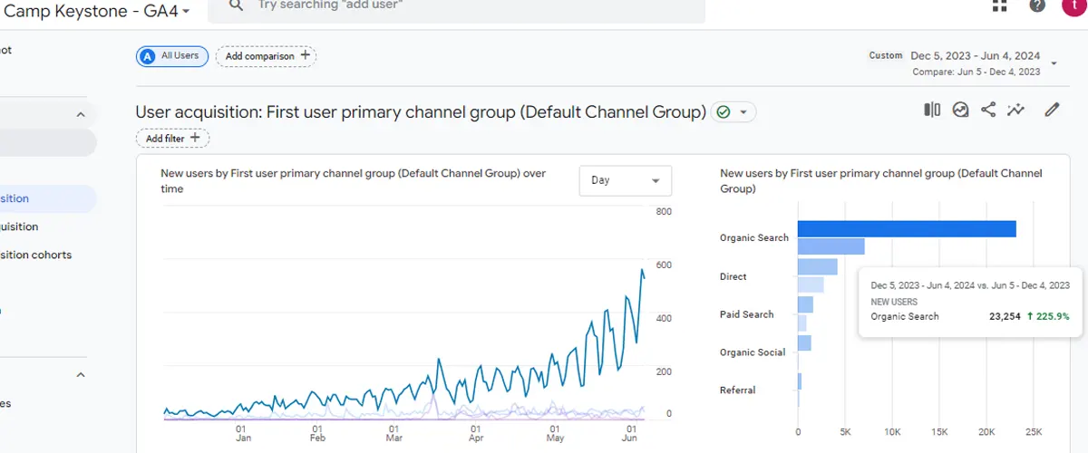Click the Direct axis label
Image resolution: width=1088 pixels, height=453 pixels.
tap(733, 276)
